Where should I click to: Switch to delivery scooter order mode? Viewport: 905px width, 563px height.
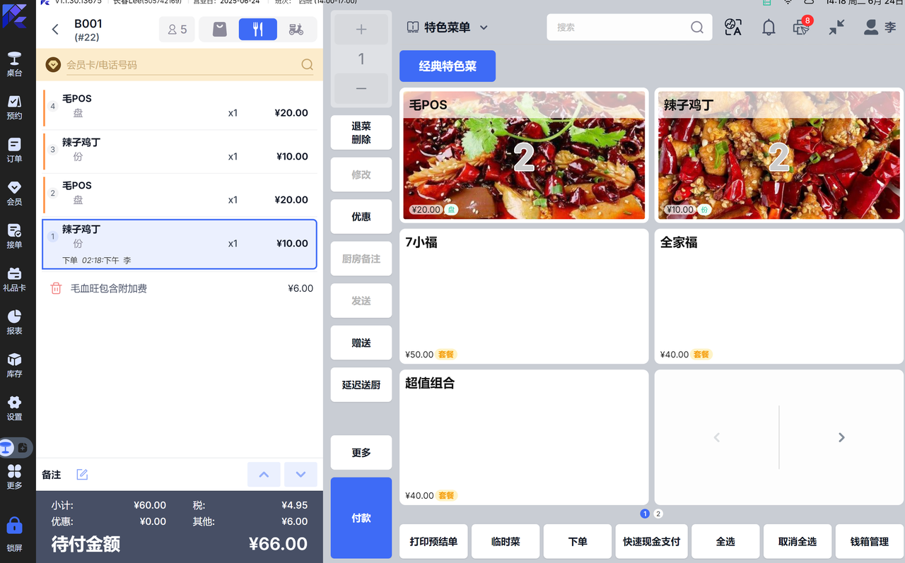[296, 29]
